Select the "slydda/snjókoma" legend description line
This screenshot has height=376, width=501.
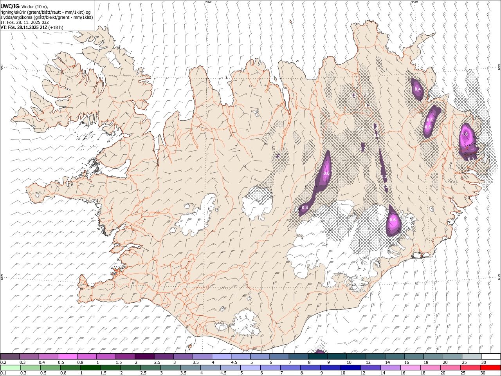pyautogui.click(x=47, y=17)
